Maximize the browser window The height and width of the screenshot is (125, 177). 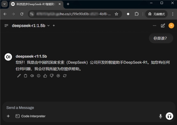point(162,3)
